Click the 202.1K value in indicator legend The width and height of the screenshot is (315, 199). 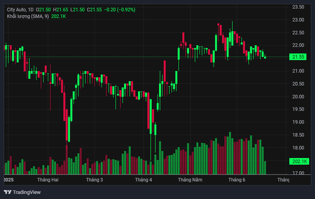point(58,16)
